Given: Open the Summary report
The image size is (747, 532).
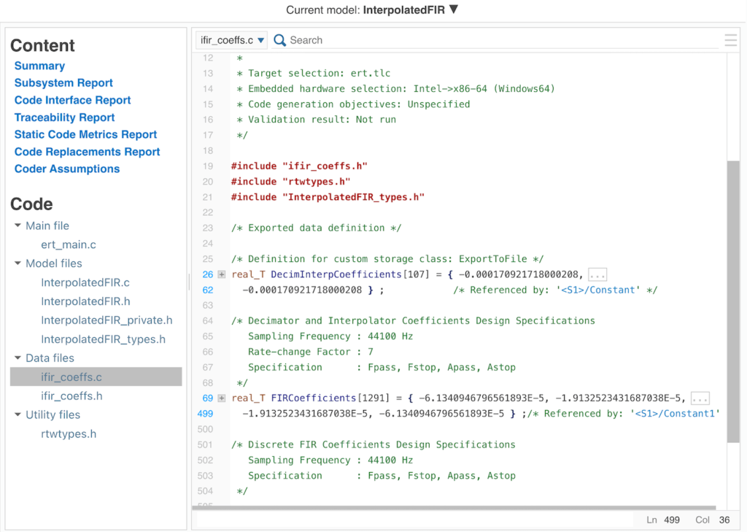Looking at the screenshot, I should tap(39, 66).
